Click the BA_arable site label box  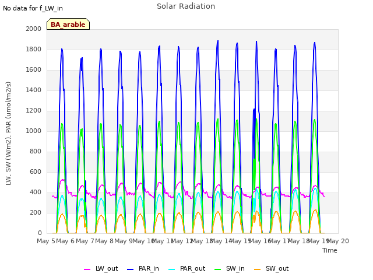coord(68,24)
